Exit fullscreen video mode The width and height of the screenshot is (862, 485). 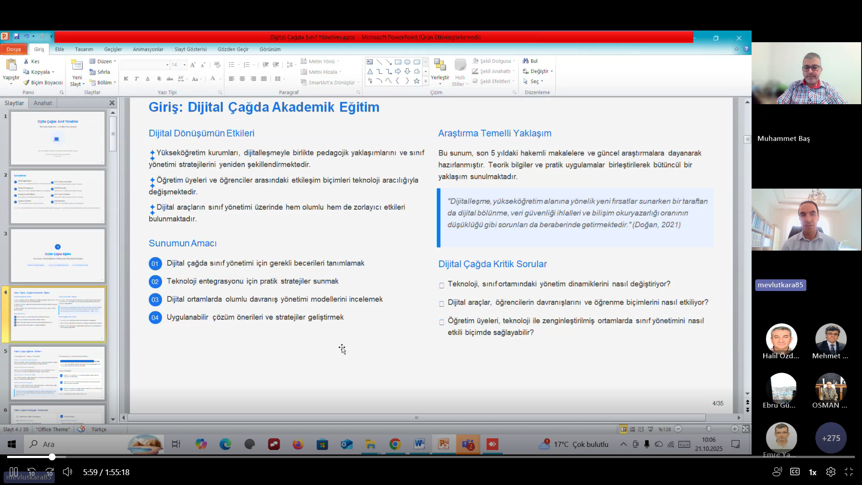click(849, 472)
